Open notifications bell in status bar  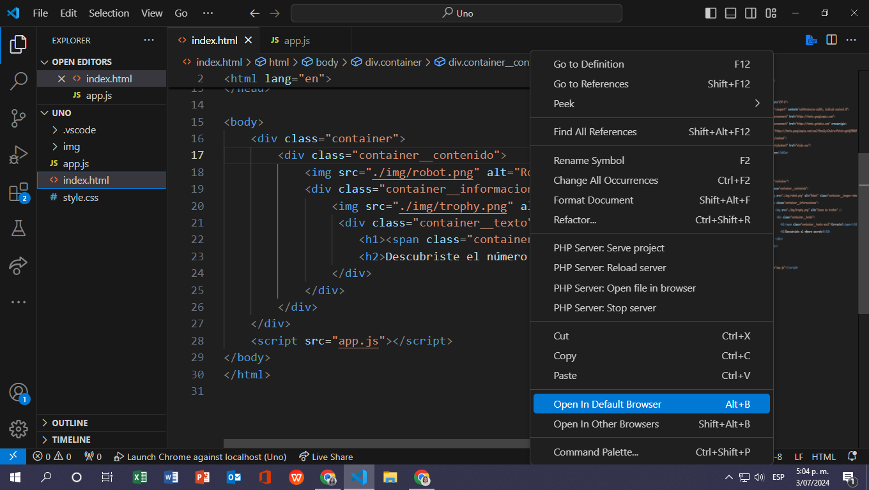point(852,457)
